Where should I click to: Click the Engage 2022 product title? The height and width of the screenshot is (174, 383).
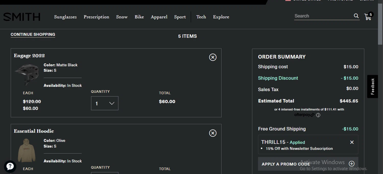tap(29, 56)
